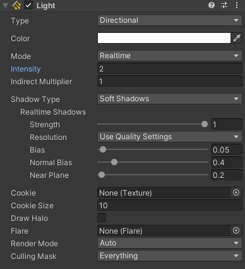This screenshot has width=245, height=269.
Task: Click the Normal Bias slider handle
Action: (114, 162)
